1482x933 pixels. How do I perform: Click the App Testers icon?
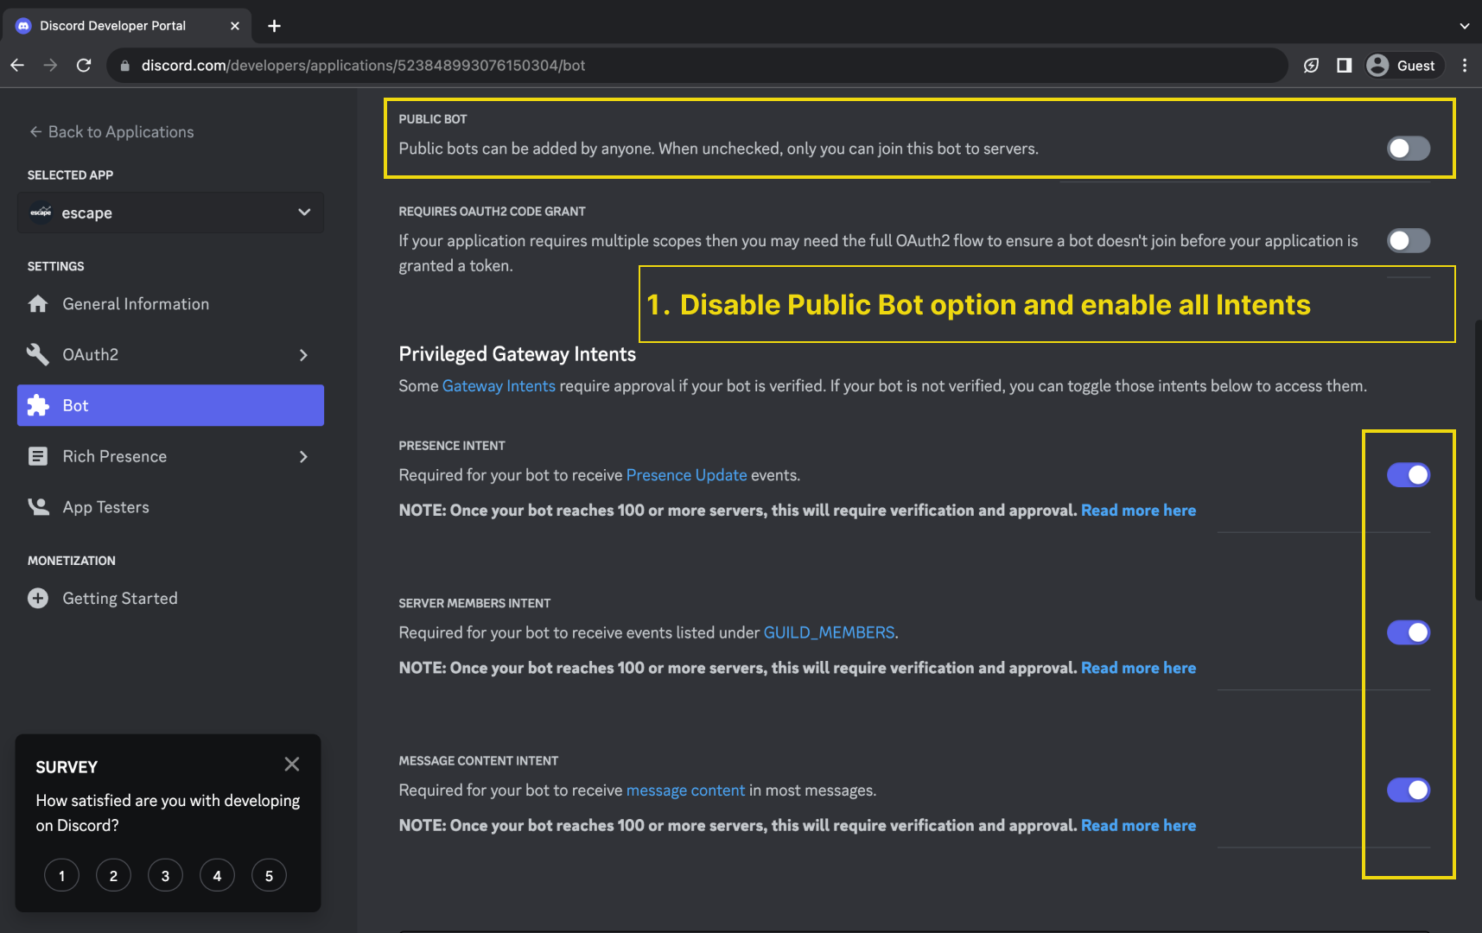38,507
